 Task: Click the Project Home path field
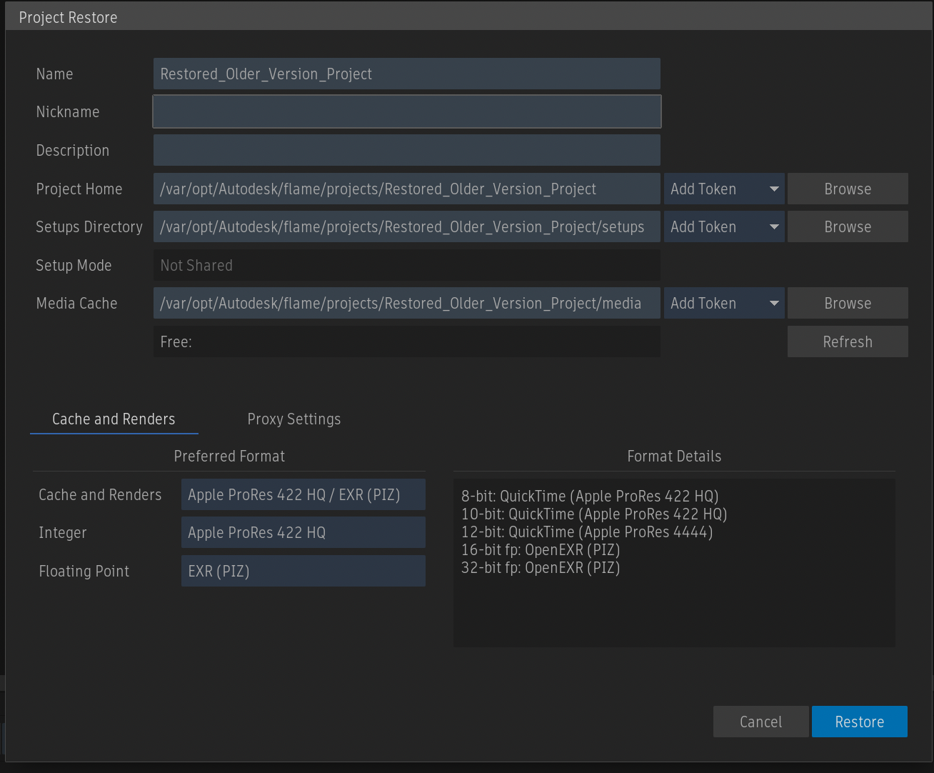[406, 189]
